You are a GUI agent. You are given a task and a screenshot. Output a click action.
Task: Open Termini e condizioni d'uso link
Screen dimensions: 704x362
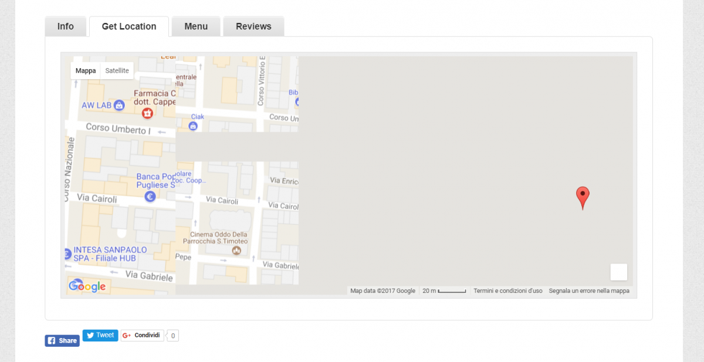(x=508, y=291)
